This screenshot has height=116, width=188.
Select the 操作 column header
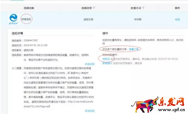(x=177, y=8)
